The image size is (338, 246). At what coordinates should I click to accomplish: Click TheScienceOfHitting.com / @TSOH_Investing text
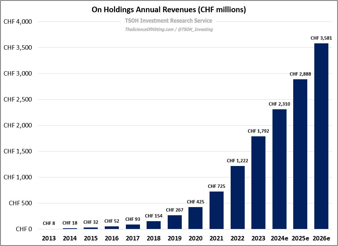(x=169, y=29)
